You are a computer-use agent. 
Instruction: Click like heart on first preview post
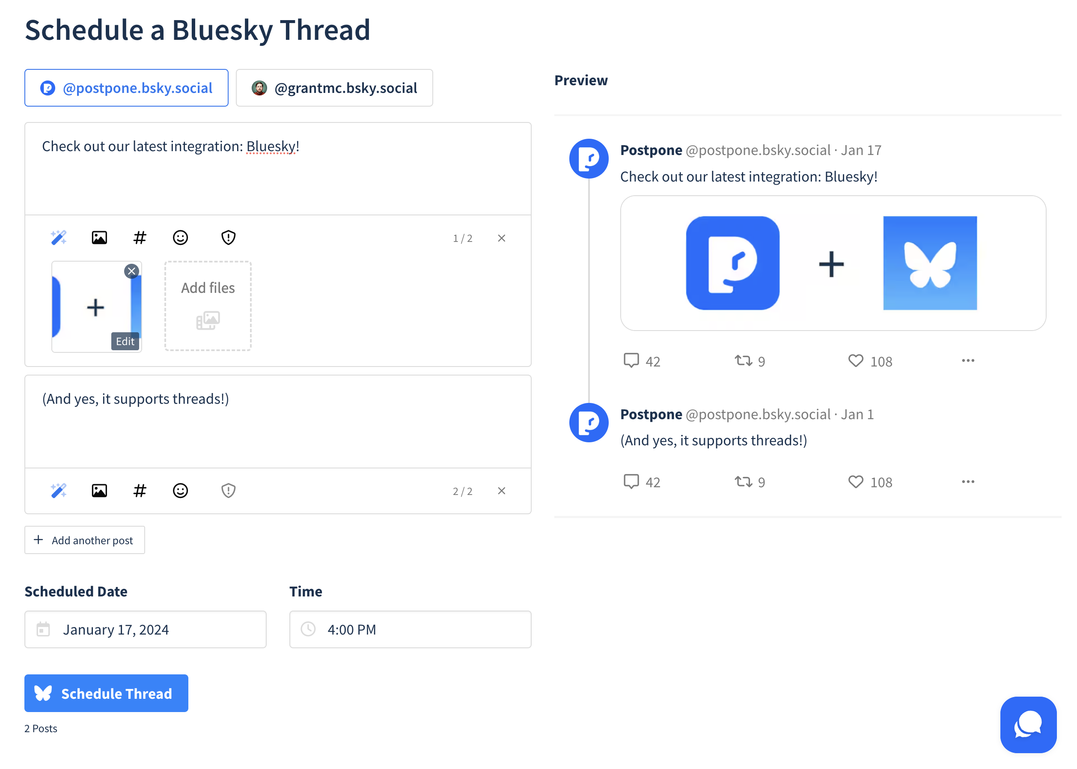[855, 361]
